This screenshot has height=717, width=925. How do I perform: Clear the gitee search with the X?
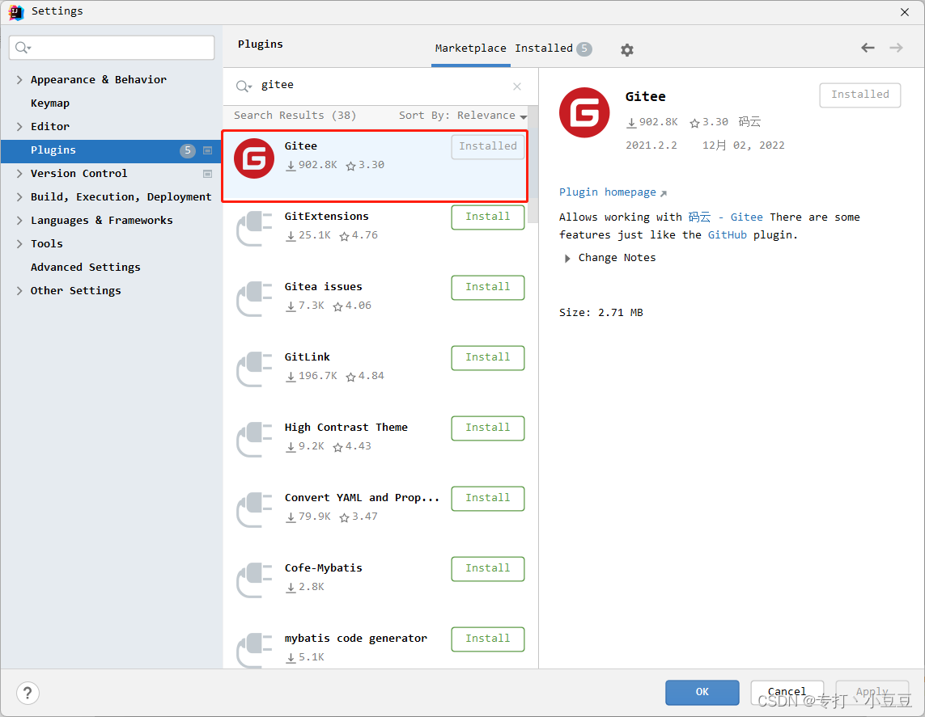[x=517, y=86]
